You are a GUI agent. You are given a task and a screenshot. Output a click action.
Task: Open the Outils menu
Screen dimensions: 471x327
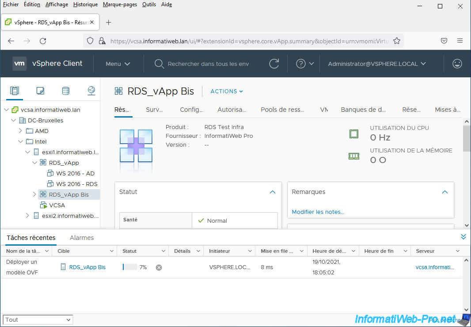click(x=149, y=4)
